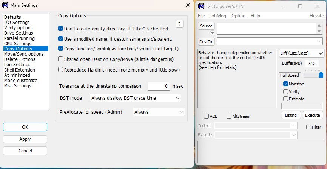
Task: Click the FastCopy logo in main window title
Action: 201,6
